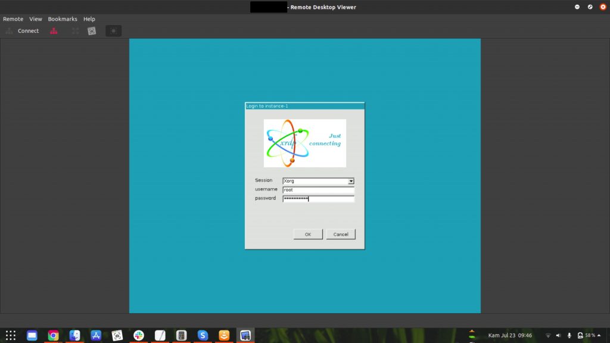Open the Remote menu
Image resolution: width=610 pixels, height=343 pixels.
click(13, 18)
